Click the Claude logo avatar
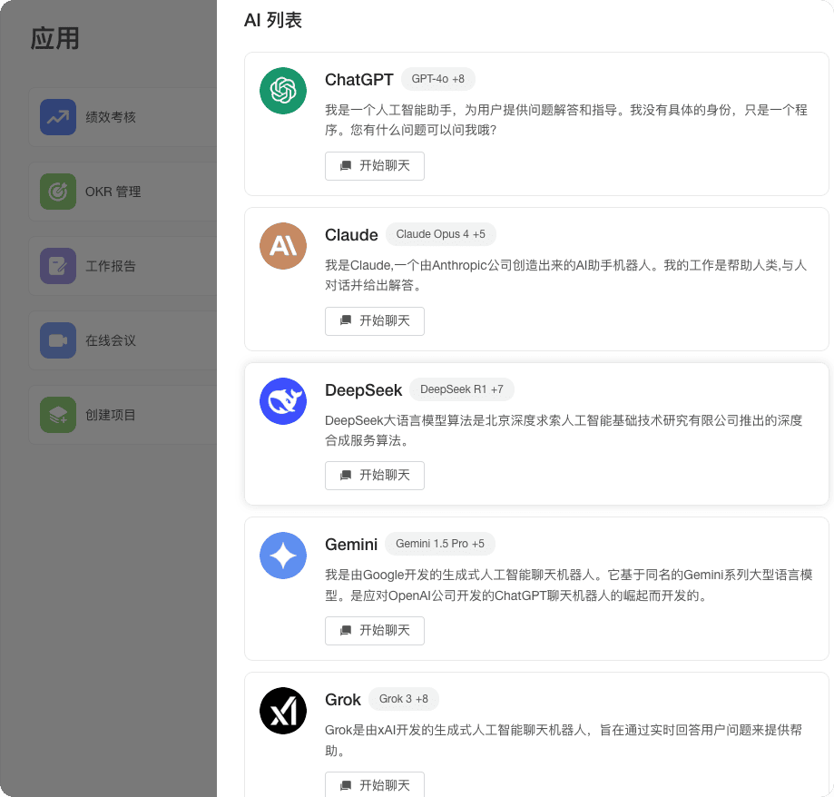The image size is (834, 797). click(x=283, y=246)
